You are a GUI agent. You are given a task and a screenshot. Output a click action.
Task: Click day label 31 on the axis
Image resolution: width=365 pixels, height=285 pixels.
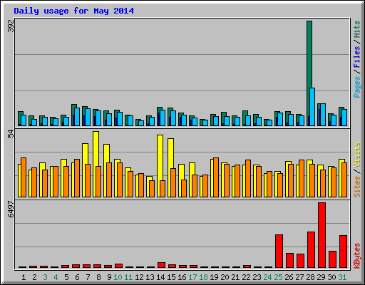[x=342, y=277]
